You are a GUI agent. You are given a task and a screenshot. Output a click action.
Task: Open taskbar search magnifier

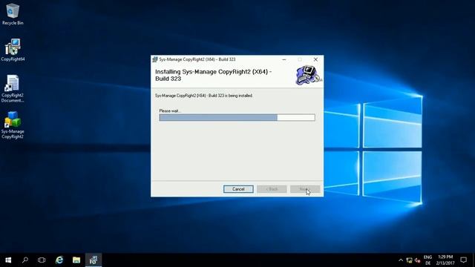(x=25, y=260)
